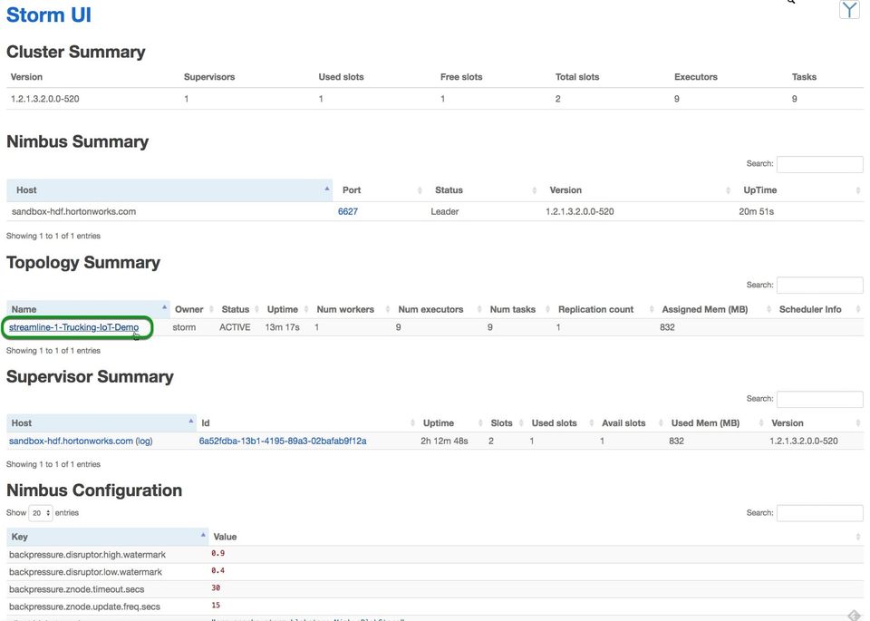This screenshot has width=870, height=621.
Task: Sort supervisors by Used Mem (MB) column
Action: [715, 422]
